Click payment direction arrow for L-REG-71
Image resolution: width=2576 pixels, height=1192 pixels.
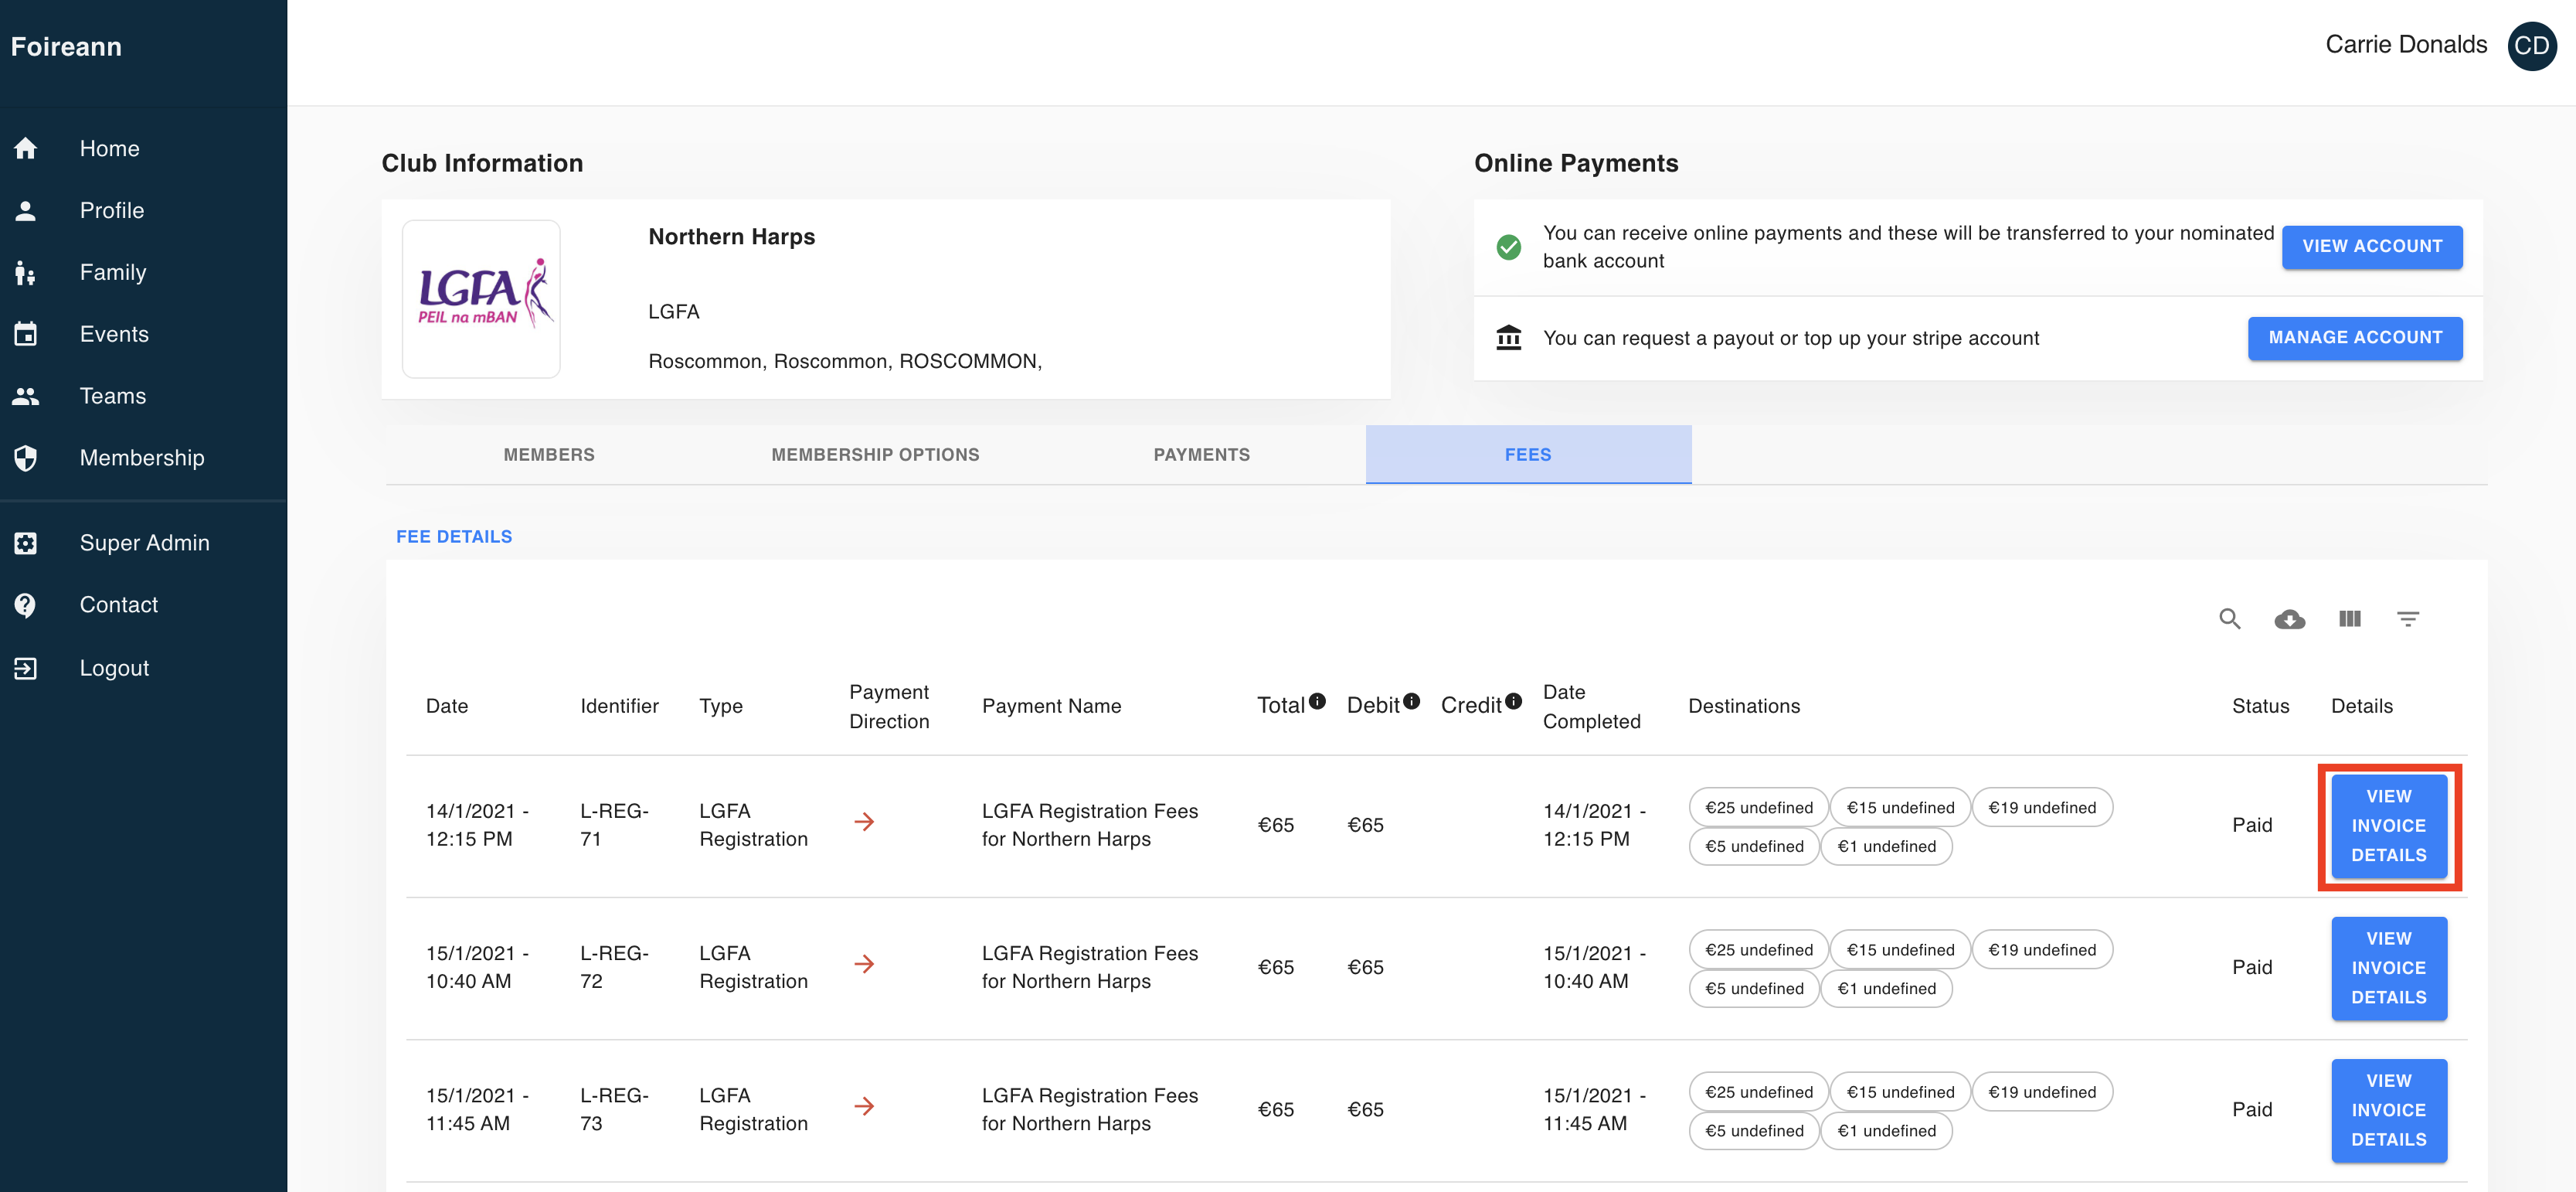click(x=865, y=822)
